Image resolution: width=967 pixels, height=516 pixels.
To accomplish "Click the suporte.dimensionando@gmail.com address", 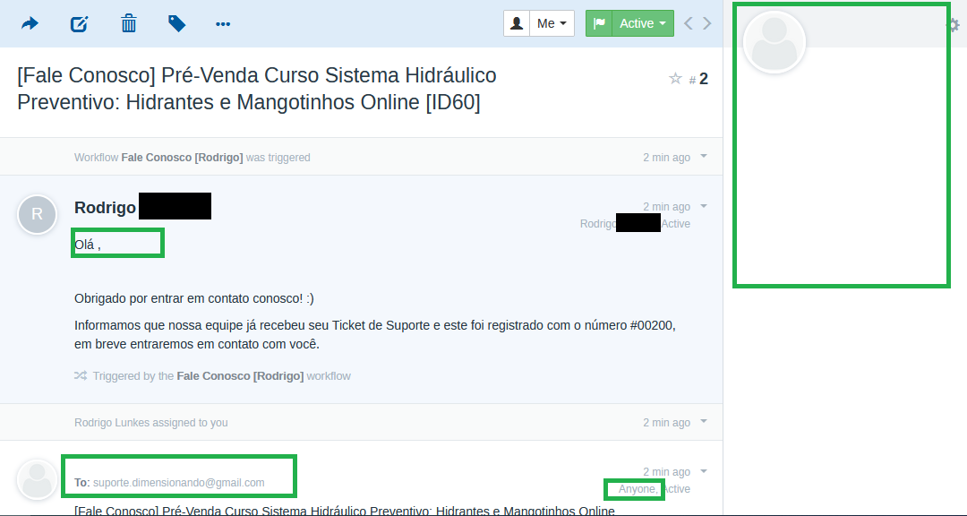I will tap(179, 483).
